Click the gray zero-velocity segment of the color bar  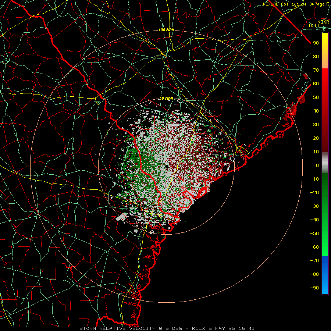pos(325,163)
